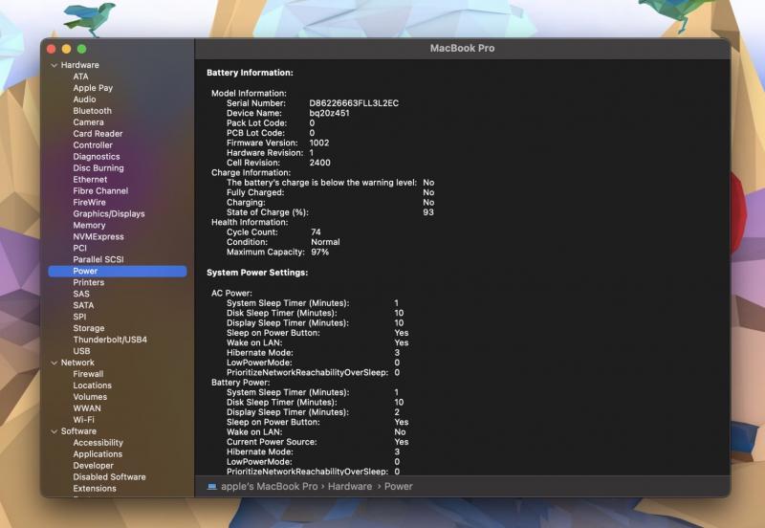Click the State of Charge value 93

pos(428,212)
